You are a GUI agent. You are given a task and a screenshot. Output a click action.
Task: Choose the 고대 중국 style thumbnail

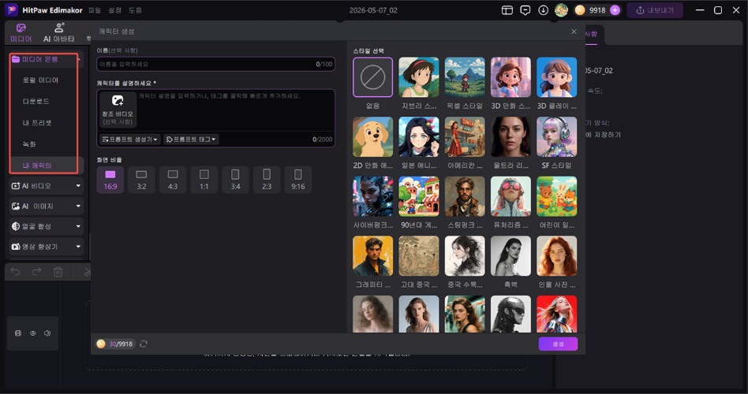click(x=419, y=256)
